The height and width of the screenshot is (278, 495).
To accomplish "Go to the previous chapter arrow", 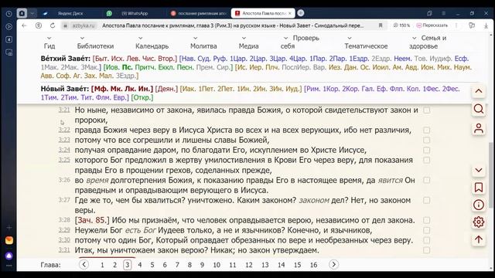I will click(84, 264).
